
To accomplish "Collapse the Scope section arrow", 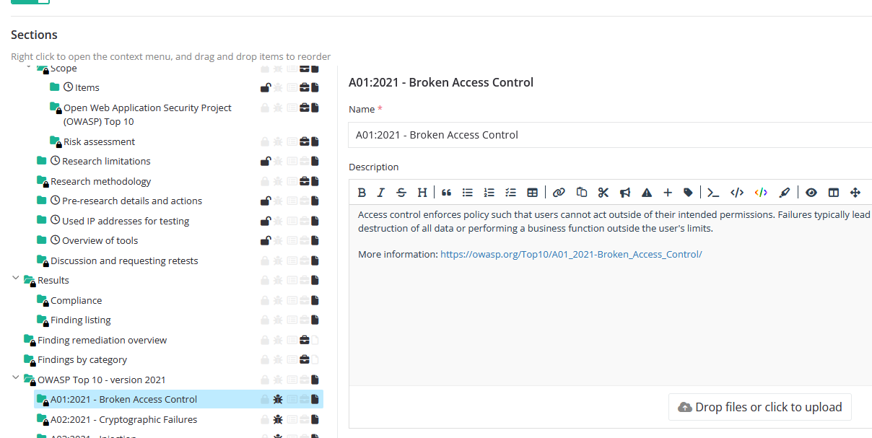I will tap(29, 67).
